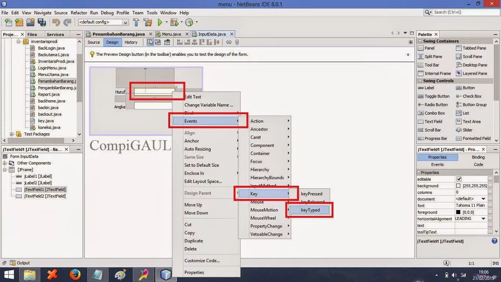
Task: Pick the Toggle Button palette component
Action: pyautogui.click(x=434, y=96)
